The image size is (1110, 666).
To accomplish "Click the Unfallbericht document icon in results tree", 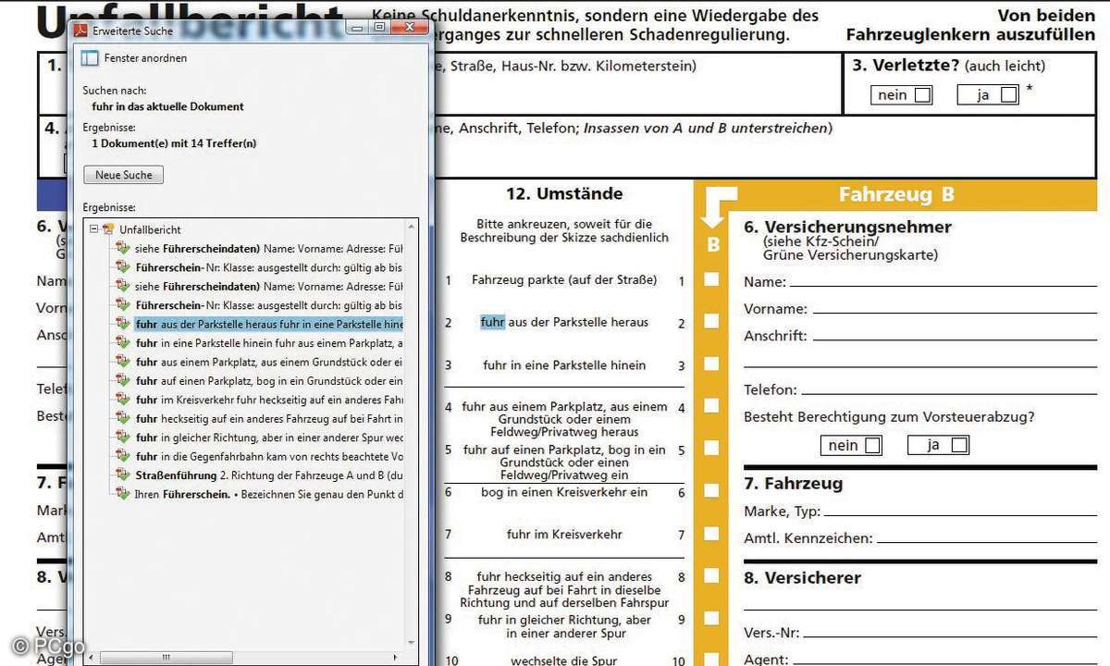I will pos(108,229).
